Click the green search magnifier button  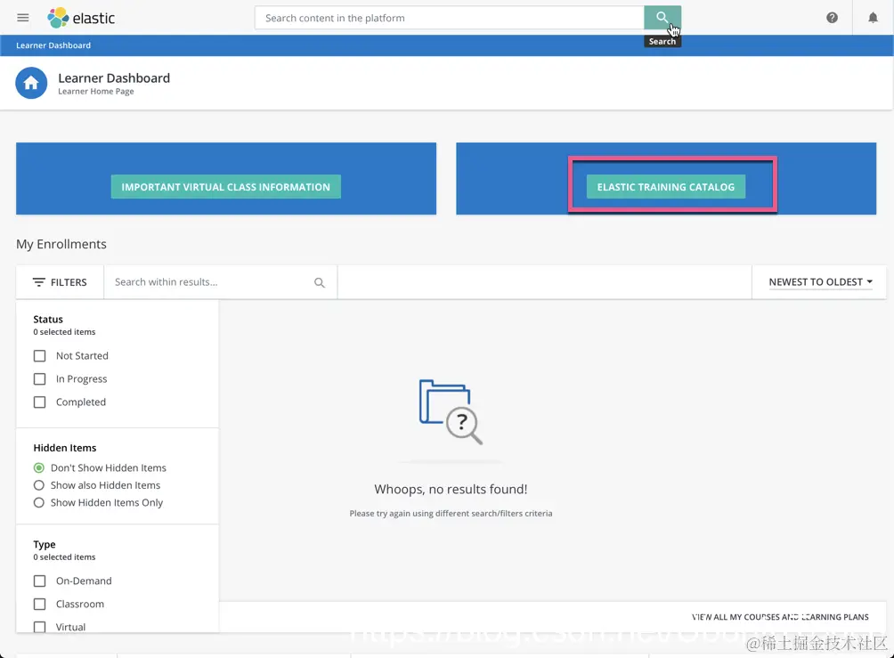click(662, 18)
